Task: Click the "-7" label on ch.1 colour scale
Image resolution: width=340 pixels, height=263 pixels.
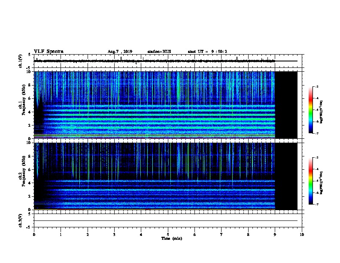Action: click(x=316, y=133)
